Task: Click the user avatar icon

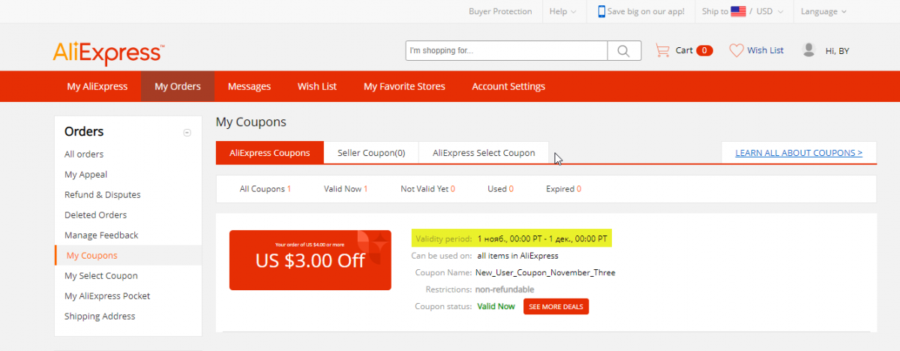Action: (x=808, y=50)
